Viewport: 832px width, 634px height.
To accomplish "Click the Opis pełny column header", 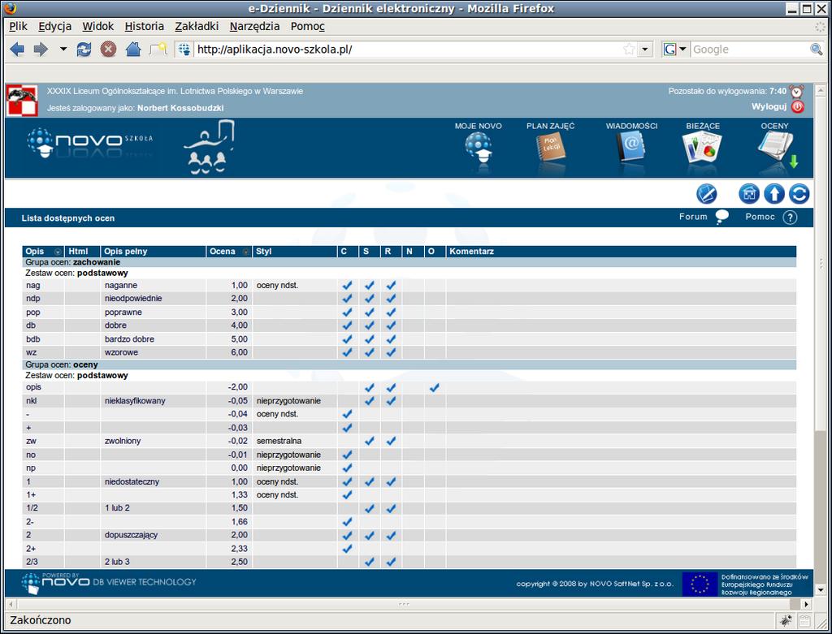I will click(153, 252).
